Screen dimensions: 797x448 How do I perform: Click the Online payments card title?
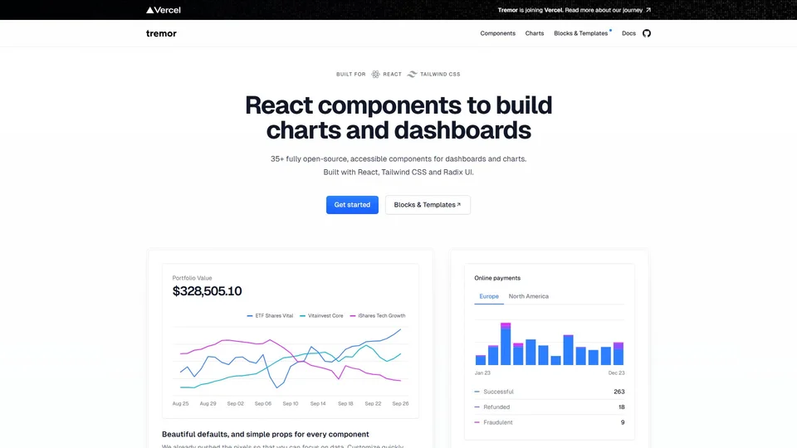click(x=497, y=278)
